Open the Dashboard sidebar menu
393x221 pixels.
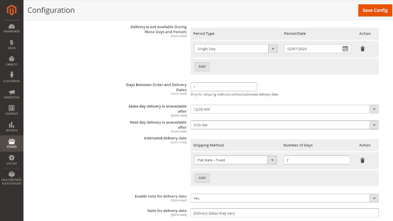coord(12,28)
